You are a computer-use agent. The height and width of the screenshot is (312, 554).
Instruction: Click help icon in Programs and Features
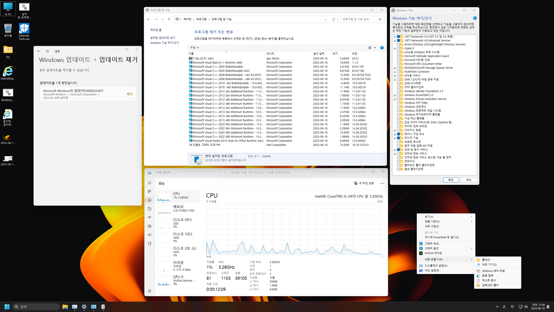(382, 48)
